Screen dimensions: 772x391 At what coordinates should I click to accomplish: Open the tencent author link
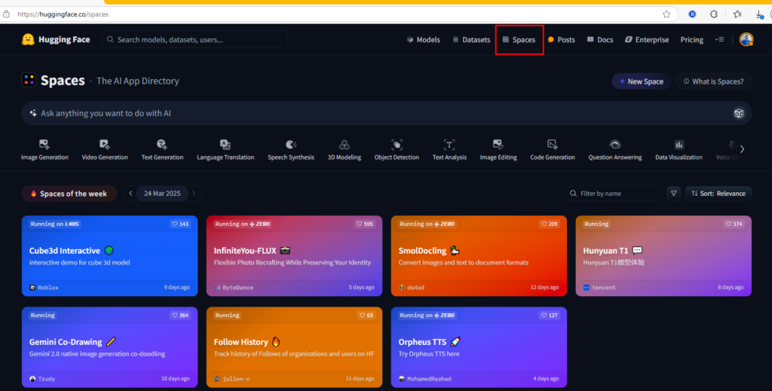pos(599,287)
